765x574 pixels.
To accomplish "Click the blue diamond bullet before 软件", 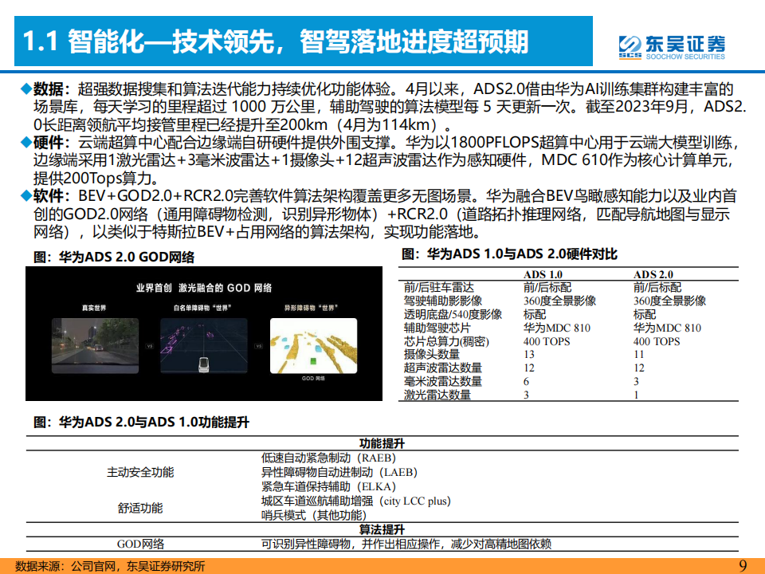I will [25, 196].
